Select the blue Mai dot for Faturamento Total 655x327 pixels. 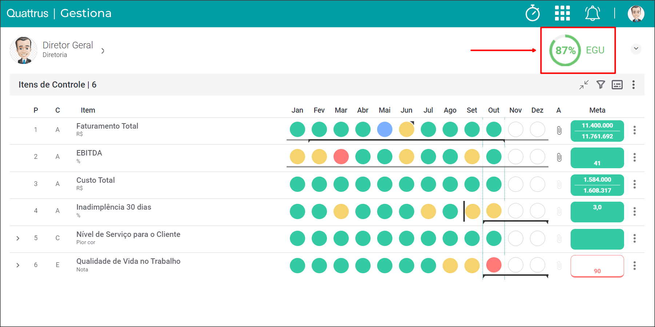tap(385, 129)
